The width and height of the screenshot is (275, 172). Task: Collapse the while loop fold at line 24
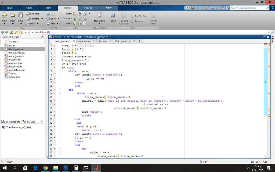(x=60, y=130)
